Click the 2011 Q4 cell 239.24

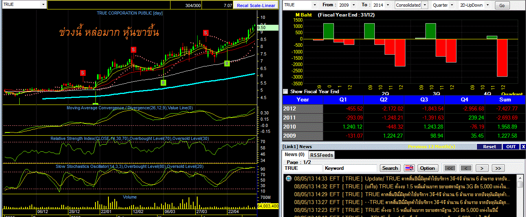(465, 118)
